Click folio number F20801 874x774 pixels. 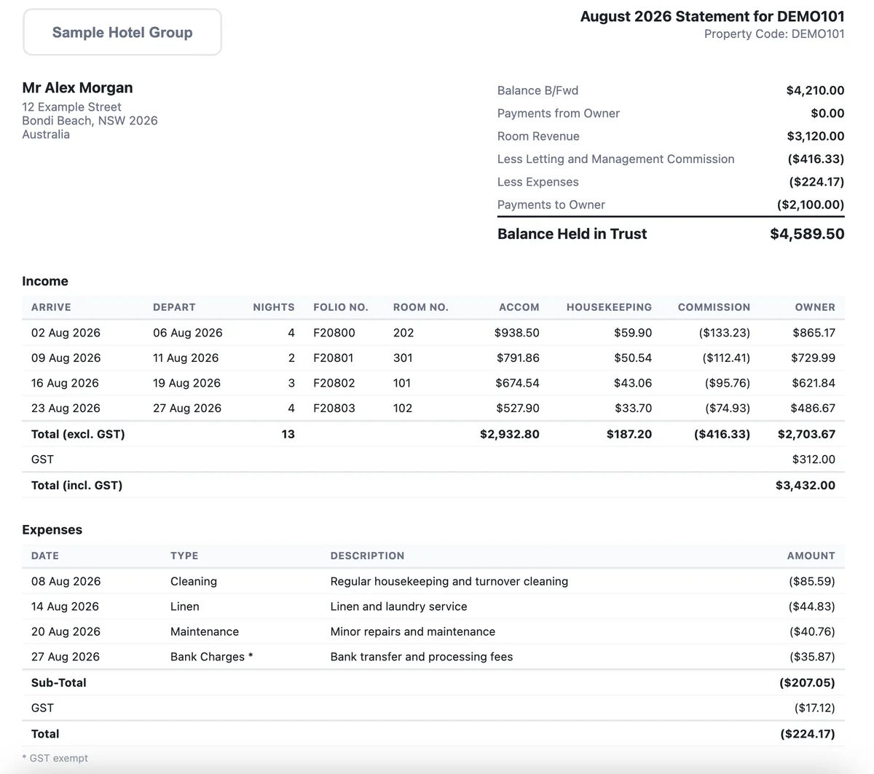click(x=334, y=358)
